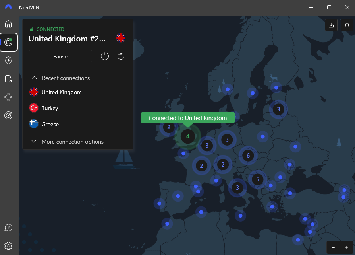355x255 pixels.
Task: Click the CONNECTED status label
Action: pyautogui.click(x=50, y=29)
